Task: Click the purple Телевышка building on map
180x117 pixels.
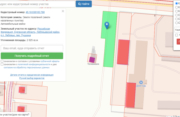Action: pyautogui.click(x=92, y=60)
